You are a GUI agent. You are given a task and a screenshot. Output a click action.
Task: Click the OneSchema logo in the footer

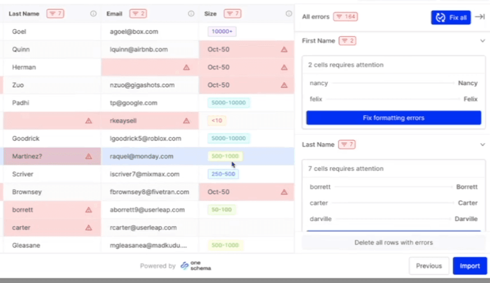pyautogui.click(x=196, y=266)
